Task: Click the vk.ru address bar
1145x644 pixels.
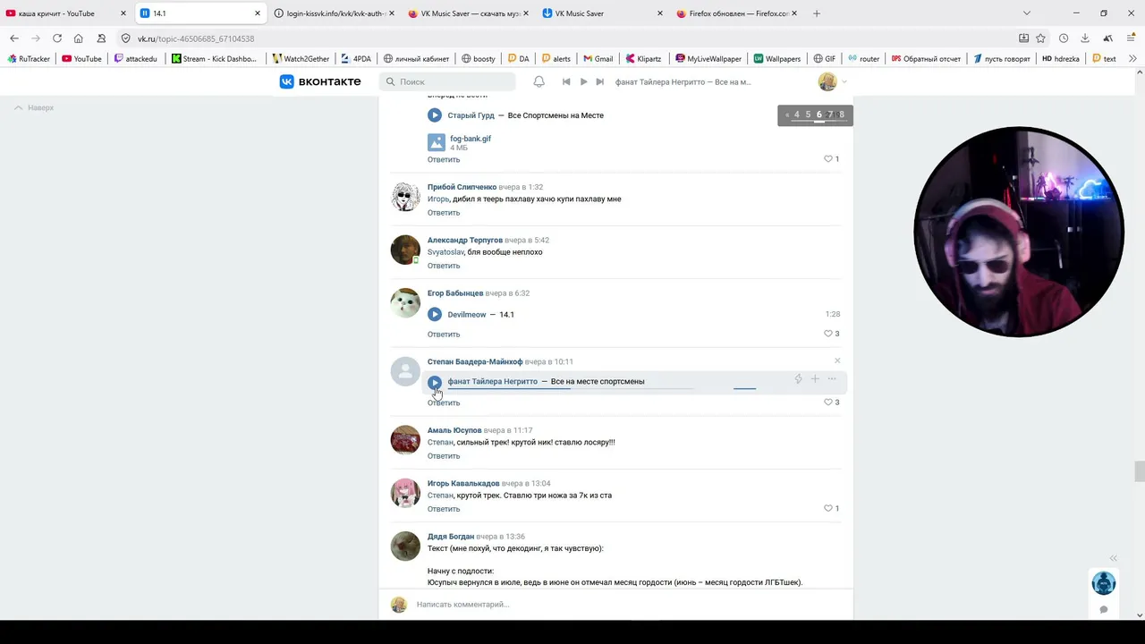Action: click(572, 38)
